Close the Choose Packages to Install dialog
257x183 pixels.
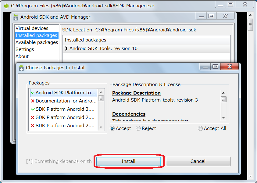click(230, 66)
